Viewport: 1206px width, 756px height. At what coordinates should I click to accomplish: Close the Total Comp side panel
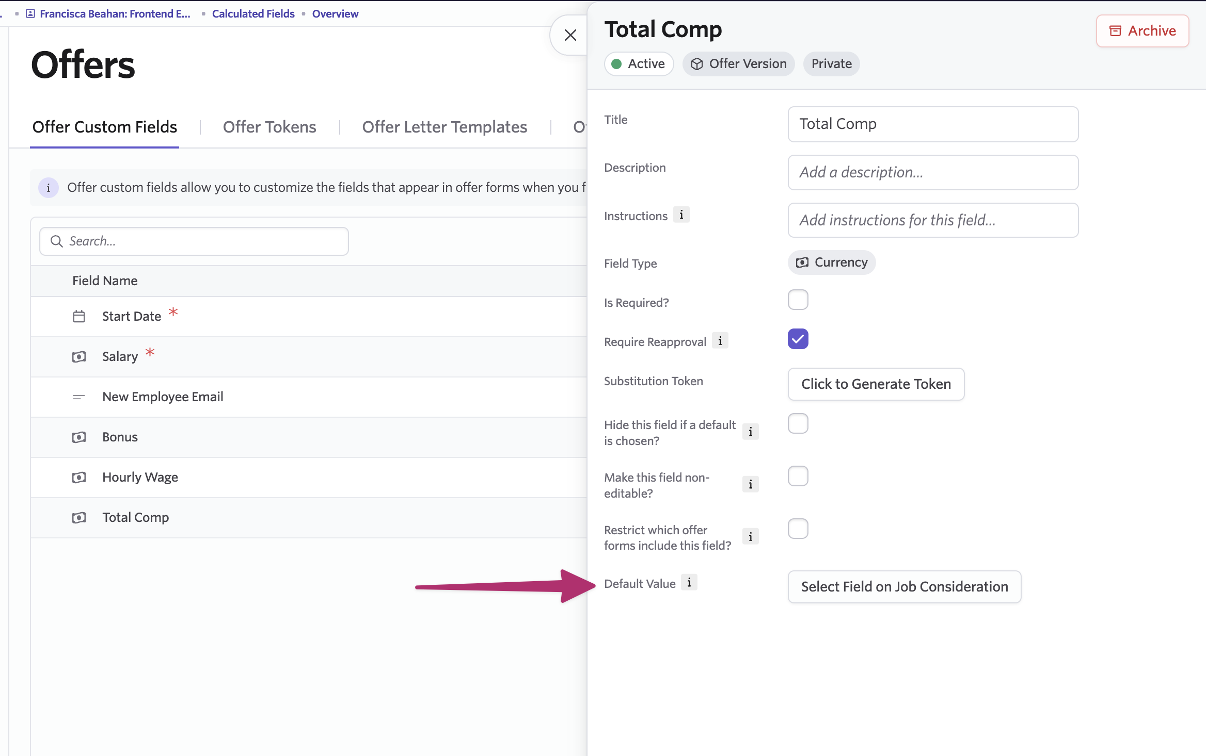[570, 36]
